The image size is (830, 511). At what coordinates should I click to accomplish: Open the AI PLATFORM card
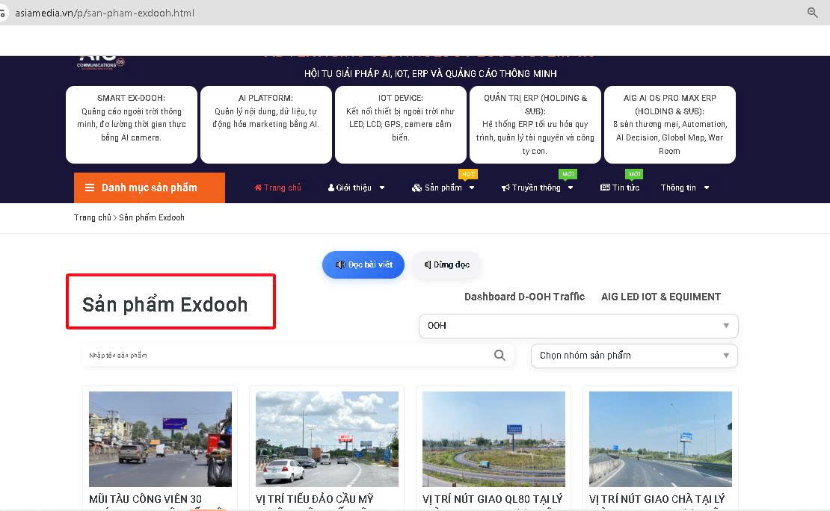click(265, 125)
